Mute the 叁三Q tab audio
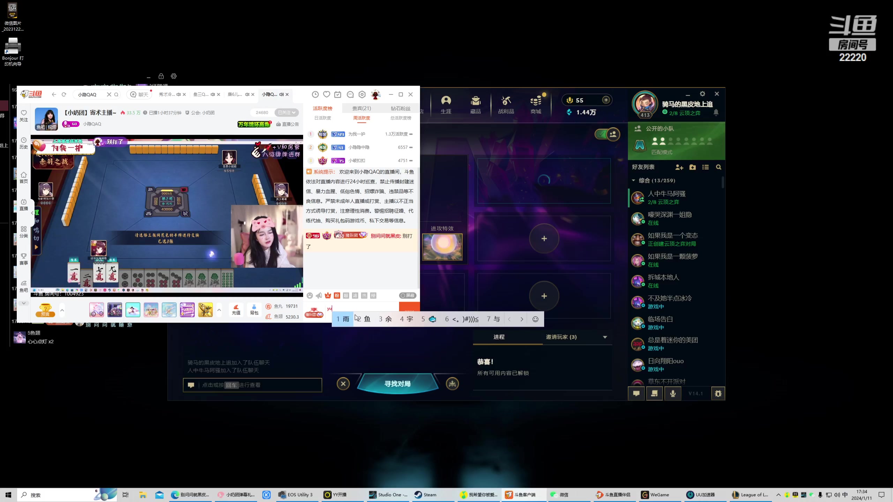 (x=213, y=94)
